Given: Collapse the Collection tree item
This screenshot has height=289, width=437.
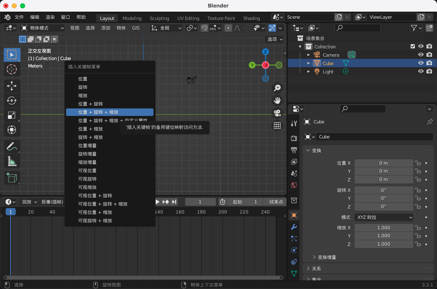Looking at the screenshot, I should pyautogui.click(x=300, y=47).
